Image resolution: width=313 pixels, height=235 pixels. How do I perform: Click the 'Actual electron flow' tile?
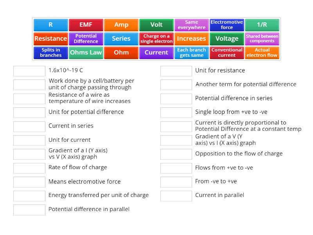(262, 52)
